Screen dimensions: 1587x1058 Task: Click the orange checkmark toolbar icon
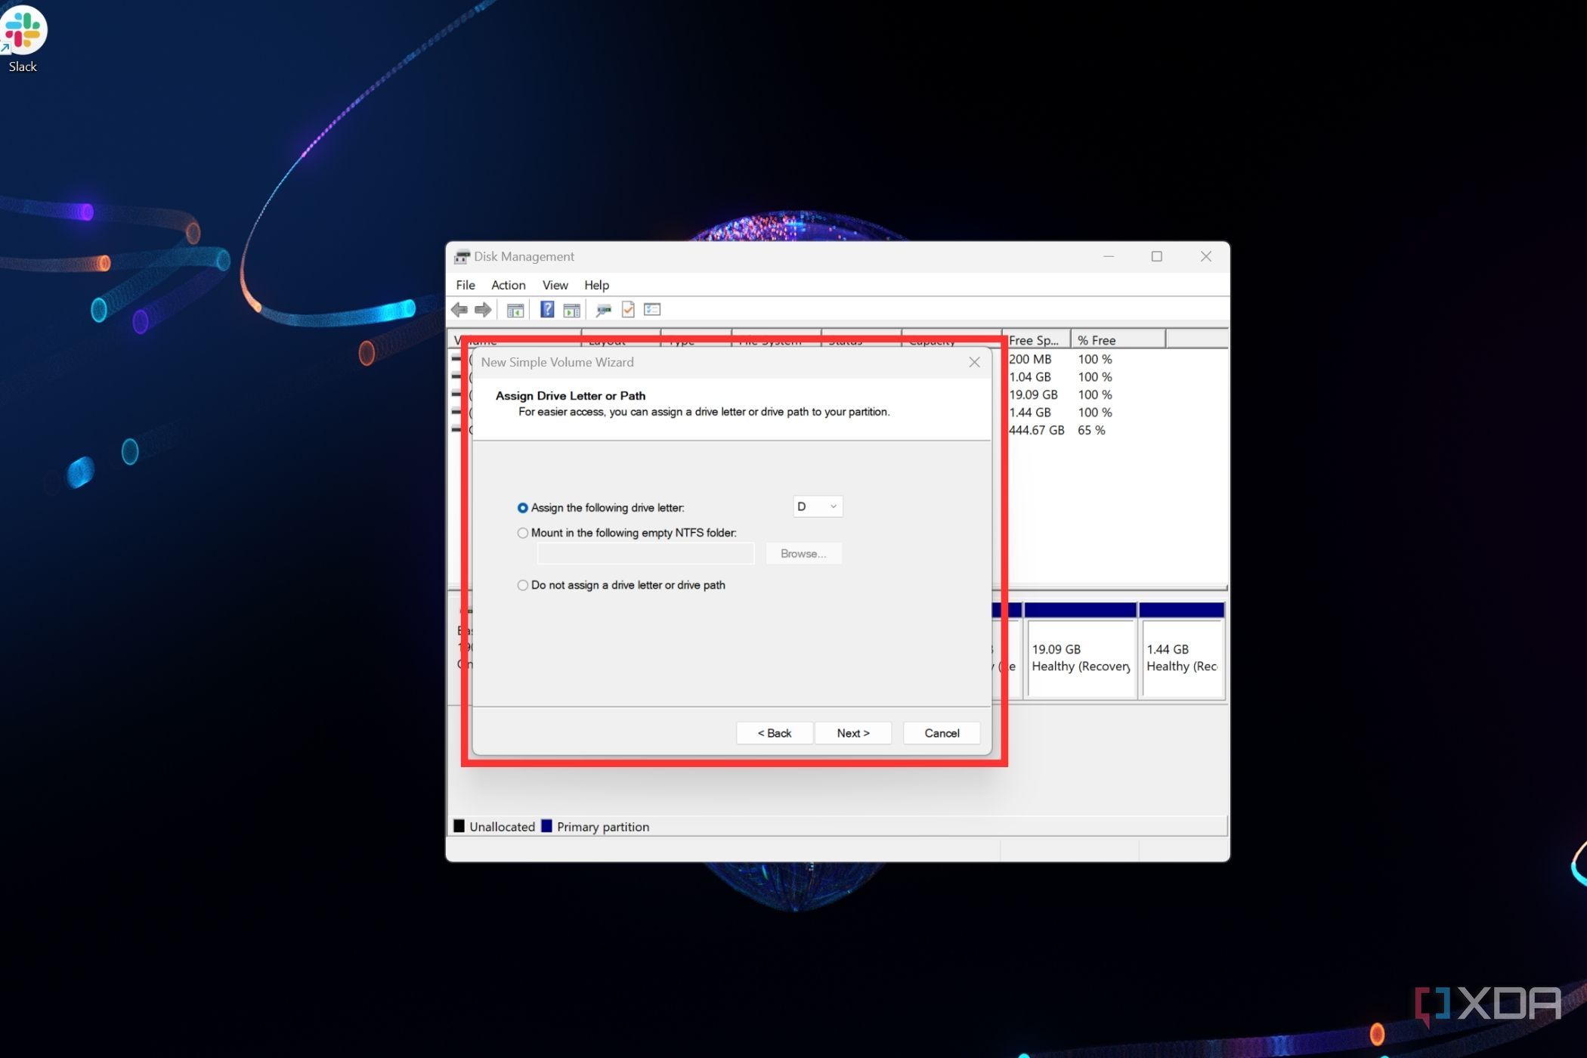[x=627, y=309]
